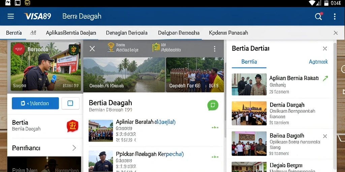Switch to the Kpdenan Panasah tab
Viewport: 345px width, 172px height.
[x=228, y=33]
